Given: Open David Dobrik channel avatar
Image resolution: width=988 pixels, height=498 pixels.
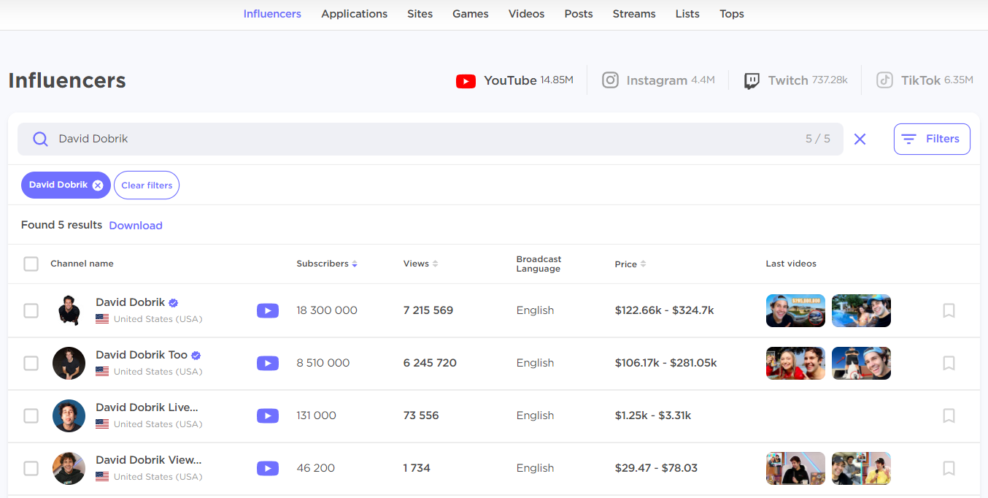Looking at the screenshot, I should (x=69, y=310).
